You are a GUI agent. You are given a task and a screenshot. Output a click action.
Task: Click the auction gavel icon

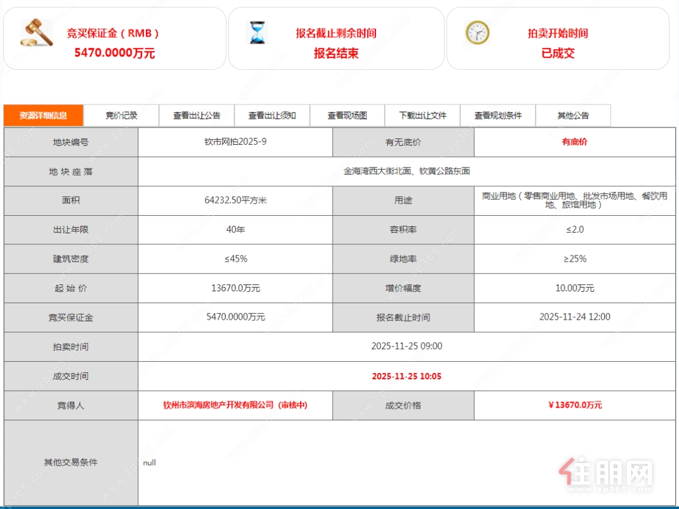(36, 33)
